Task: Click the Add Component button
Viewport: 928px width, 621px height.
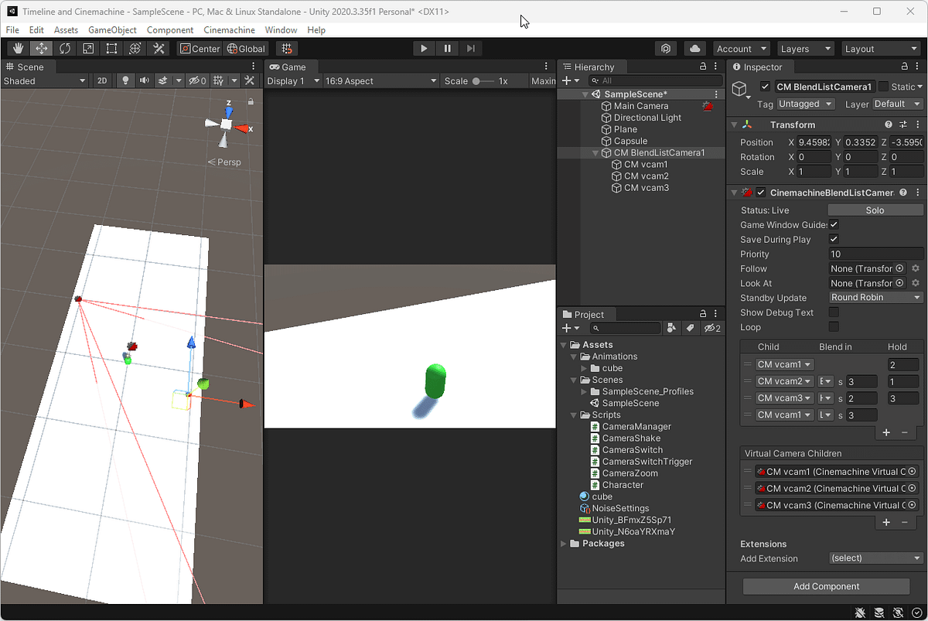Action: (826, 586)
